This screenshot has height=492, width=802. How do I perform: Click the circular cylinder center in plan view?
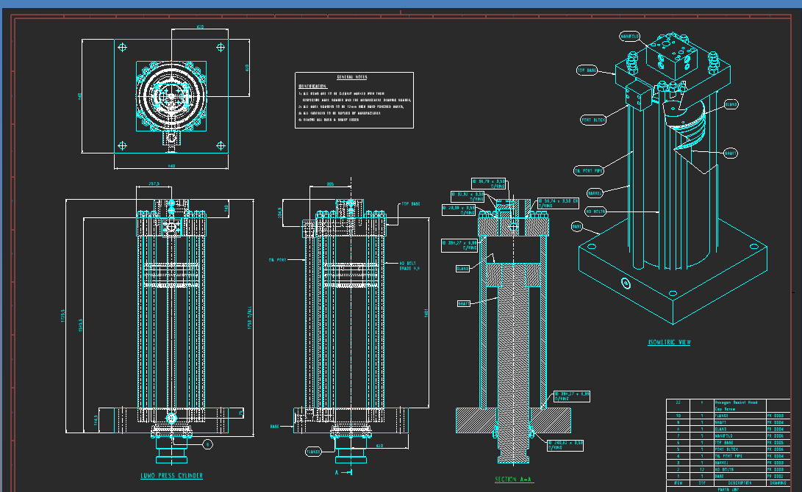(171, 95)
